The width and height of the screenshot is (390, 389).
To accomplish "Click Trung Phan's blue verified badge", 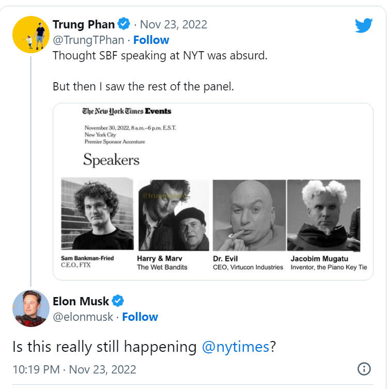I will [124, 24].
